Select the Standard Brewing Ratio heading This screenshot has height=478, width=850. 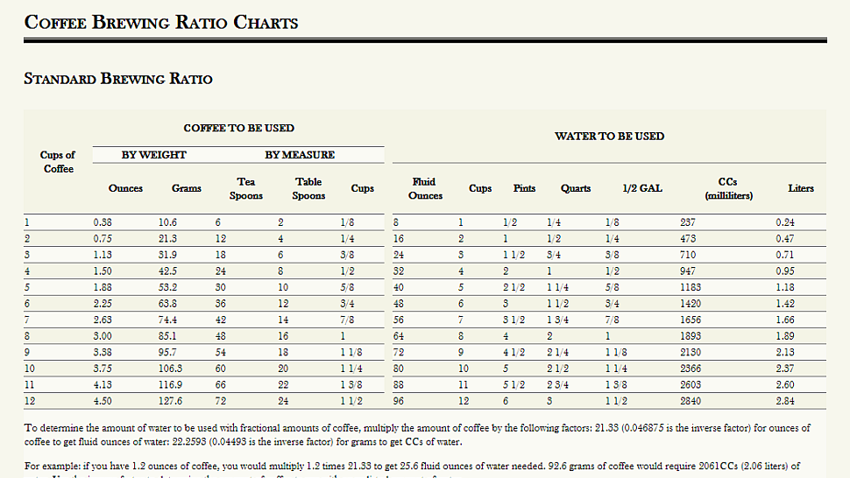[117, 79]
